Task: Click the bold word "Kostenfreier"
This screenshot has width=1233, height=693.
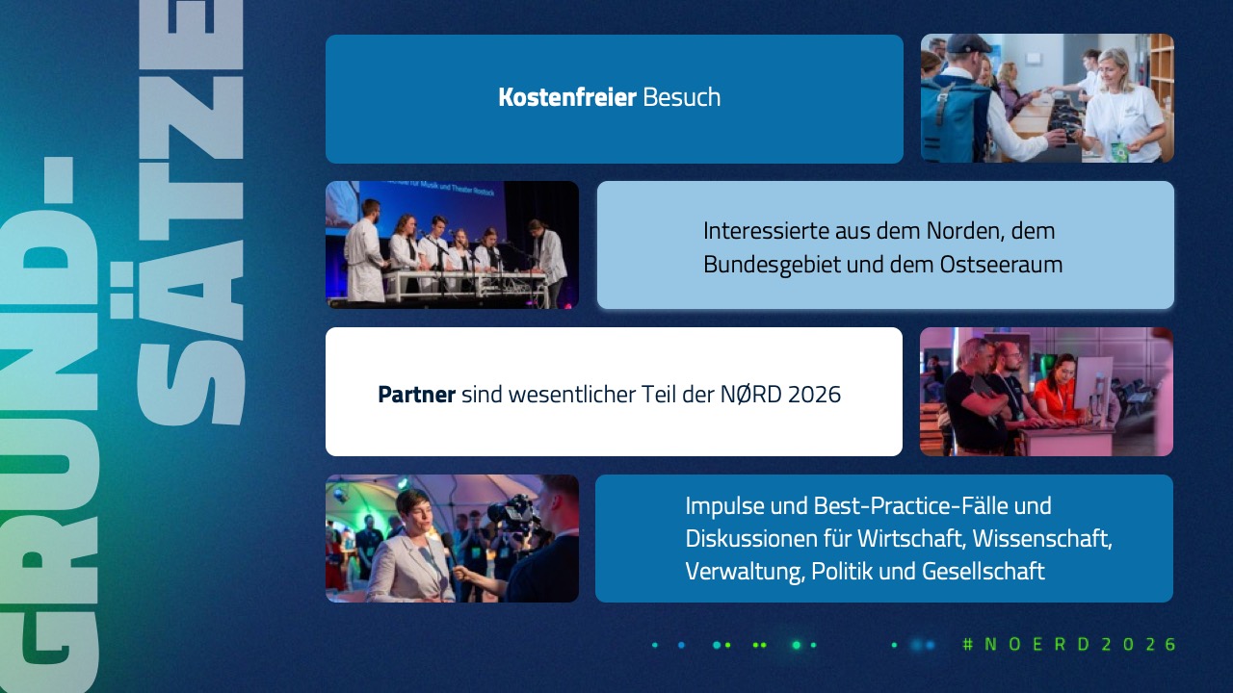Action: 567,97
